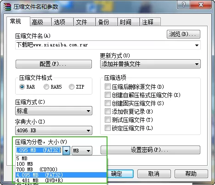
Task: Click the WinRAR books icon in title bar
Action: click(7, 6)
